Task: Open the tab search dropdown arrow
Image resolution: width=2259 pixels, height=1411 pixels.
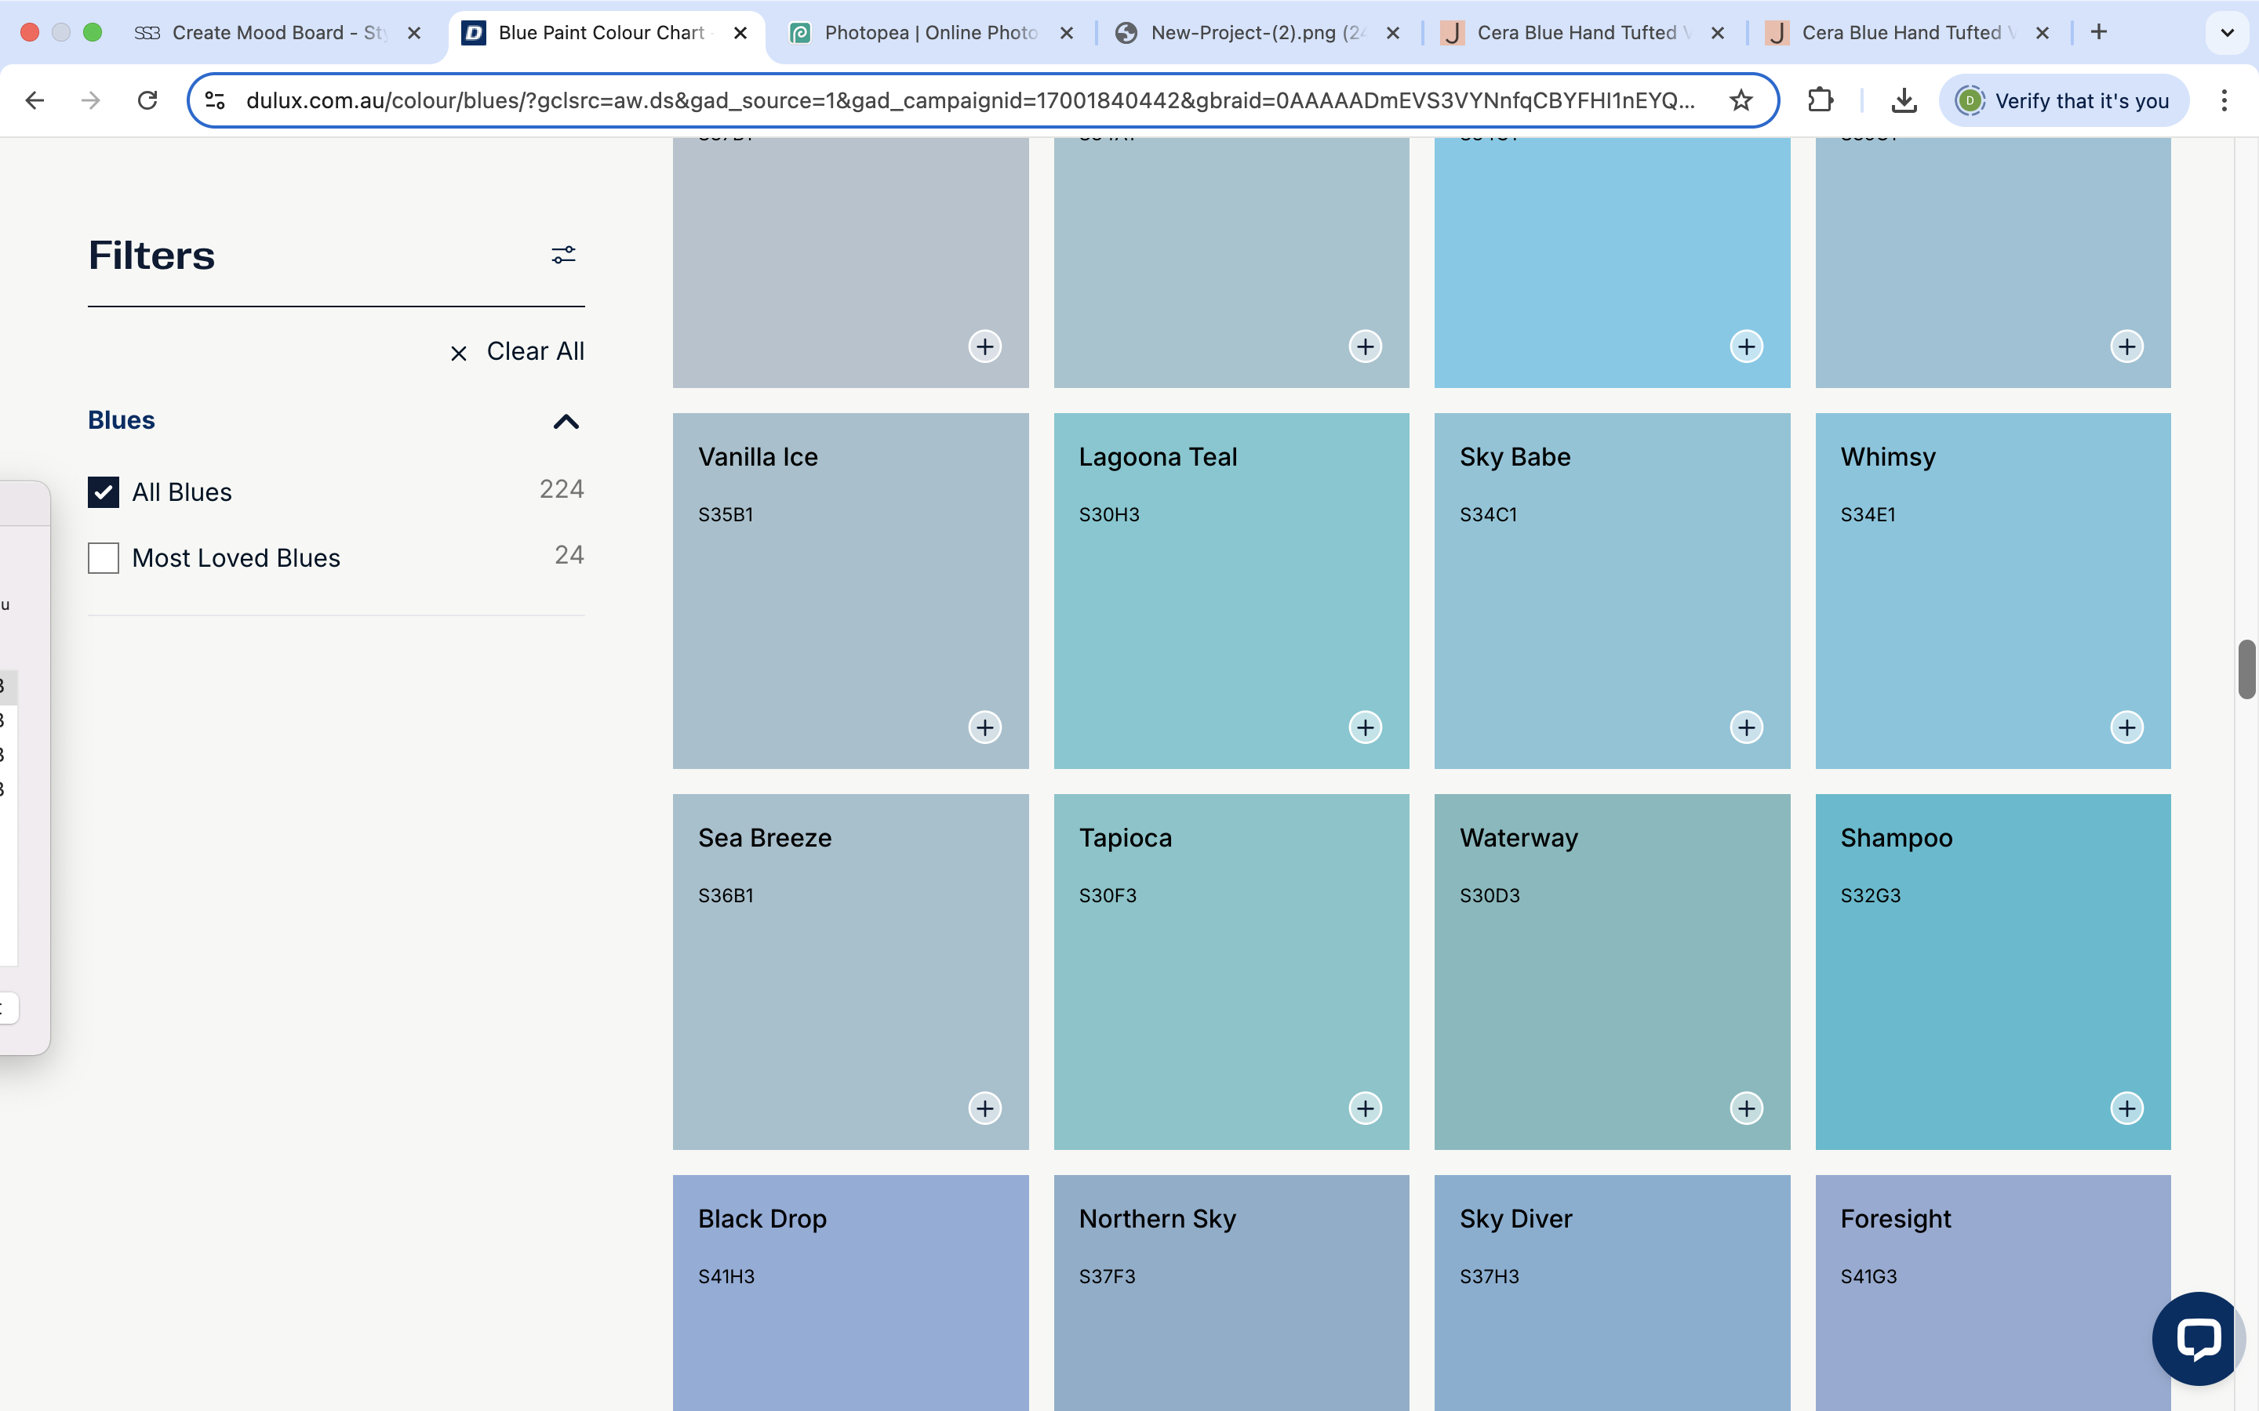Action: coord(2226,33)
